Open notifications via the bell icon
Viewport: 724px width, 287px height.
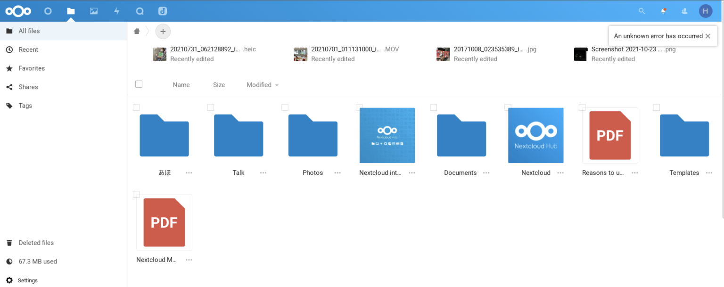663,11
